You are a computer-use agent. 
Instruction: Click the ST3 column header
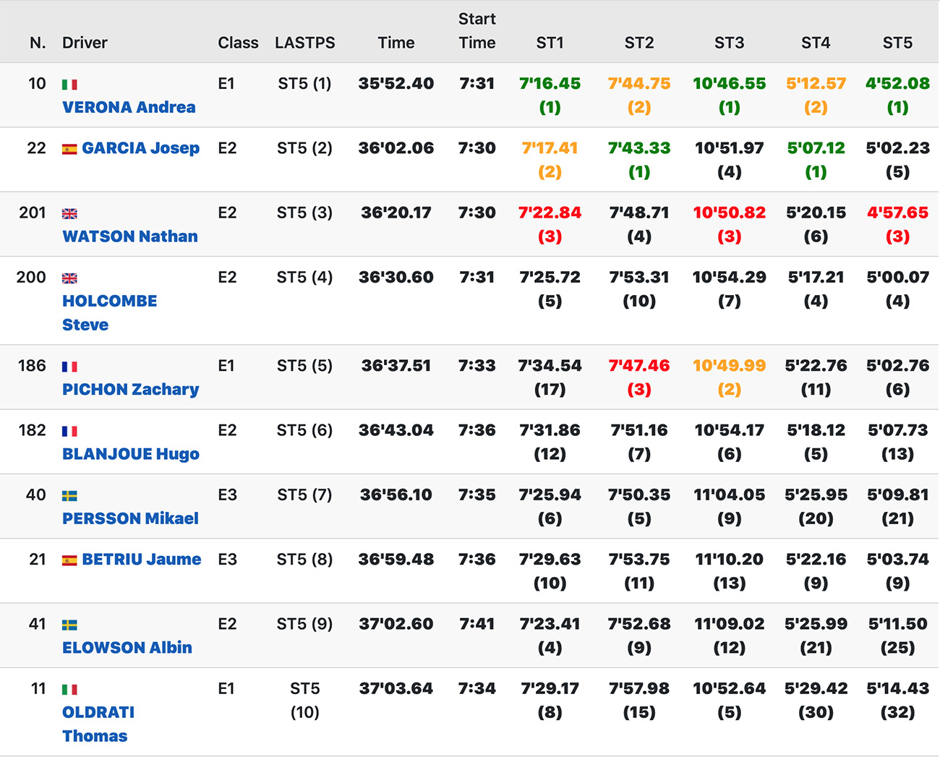(729, 43)
